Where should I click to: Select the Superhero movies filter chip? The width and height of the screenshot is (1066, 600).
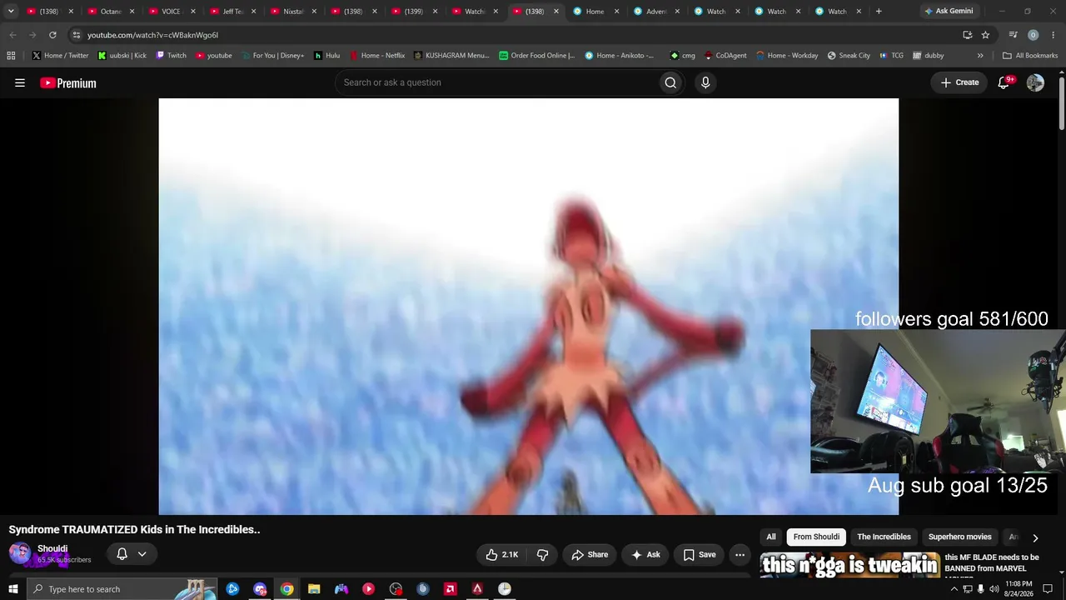(960, 537)
